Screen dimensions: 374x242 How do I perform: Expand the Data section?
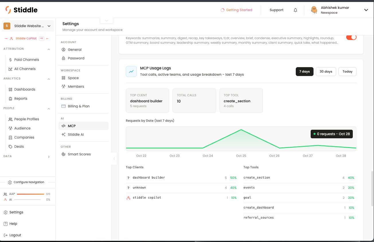coord(49,157)
